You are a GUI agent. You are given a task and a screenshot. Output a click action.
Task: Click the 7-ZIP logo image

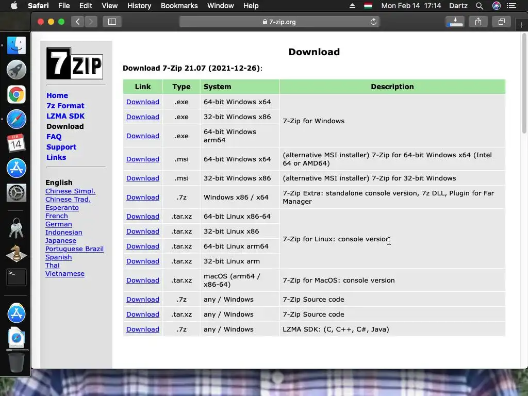75,63
